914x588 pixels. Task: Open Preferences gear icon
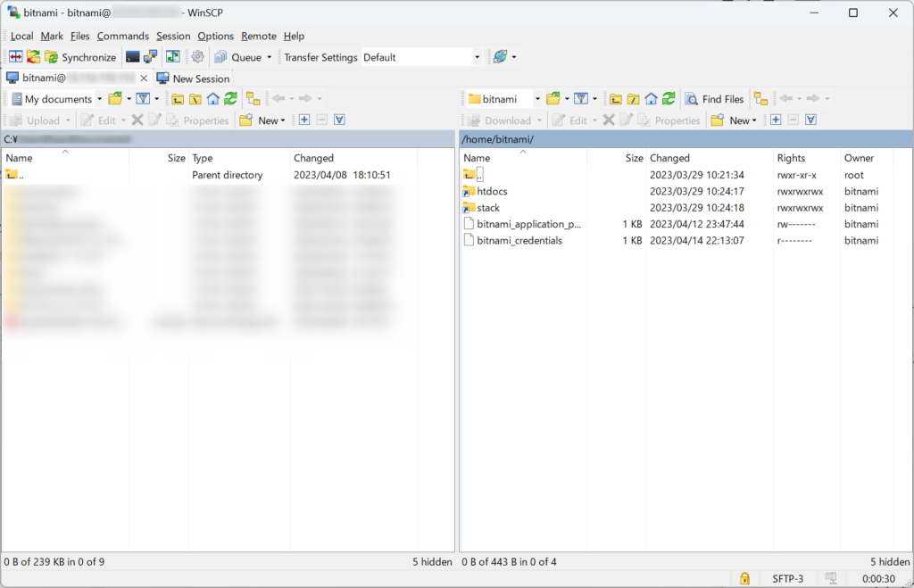[x=198, y=57]
